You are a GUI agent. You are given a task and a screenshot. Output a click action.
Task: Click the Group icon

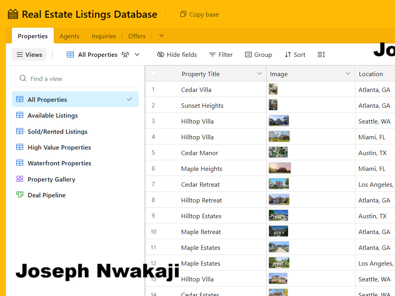248,54
